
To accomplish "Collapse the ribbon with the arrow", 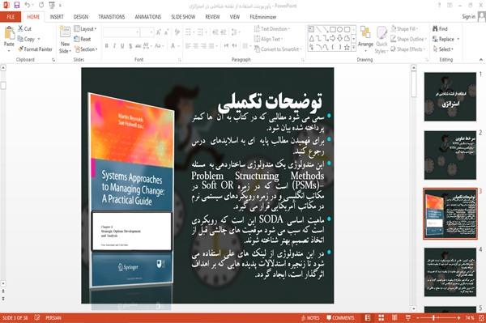I will pyautogui.click(x=480, y=60).
